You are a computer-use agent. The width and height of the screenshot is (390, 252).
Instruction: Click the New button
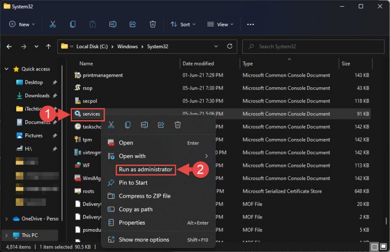click(x=22, y=24)
